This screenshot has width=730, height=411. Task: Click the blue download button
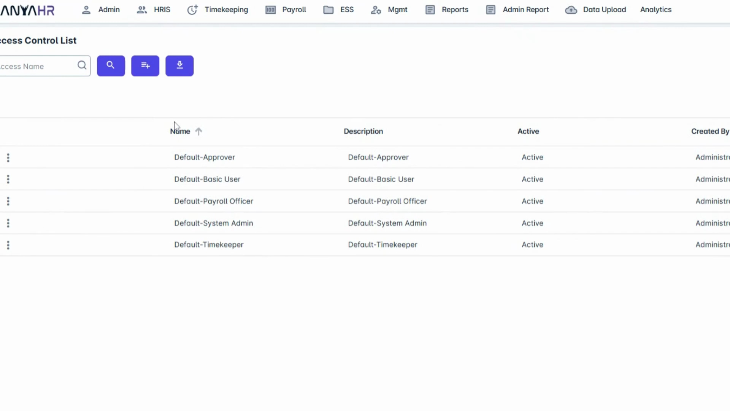(x=179, y=66)
